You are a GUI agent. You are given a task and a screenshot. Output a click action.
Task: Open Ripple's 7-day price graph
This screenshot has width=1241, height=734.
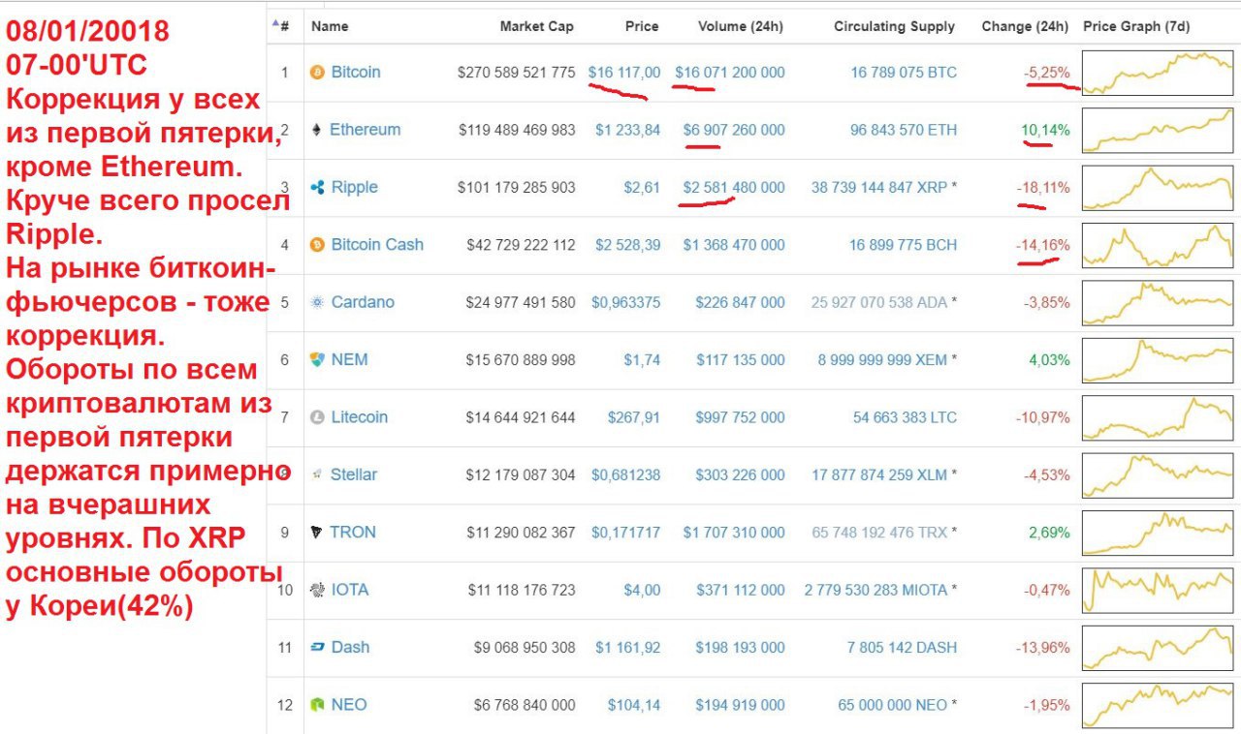pyautogui.click(x=1159, y=188)
